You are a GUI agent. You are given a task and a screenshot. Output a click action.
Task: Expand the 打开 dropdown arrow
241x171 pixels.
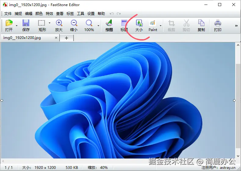pos(16,26)
